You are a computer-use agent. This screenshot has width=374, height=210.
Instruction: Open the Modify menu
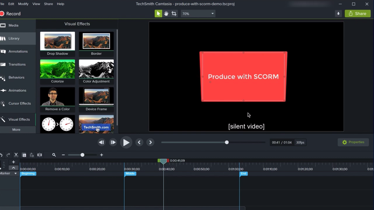tap(23, 4)
